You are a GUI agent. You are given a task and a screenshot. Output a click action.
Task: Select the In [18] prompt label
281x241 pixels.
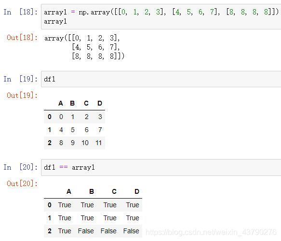tap(21, 12)
